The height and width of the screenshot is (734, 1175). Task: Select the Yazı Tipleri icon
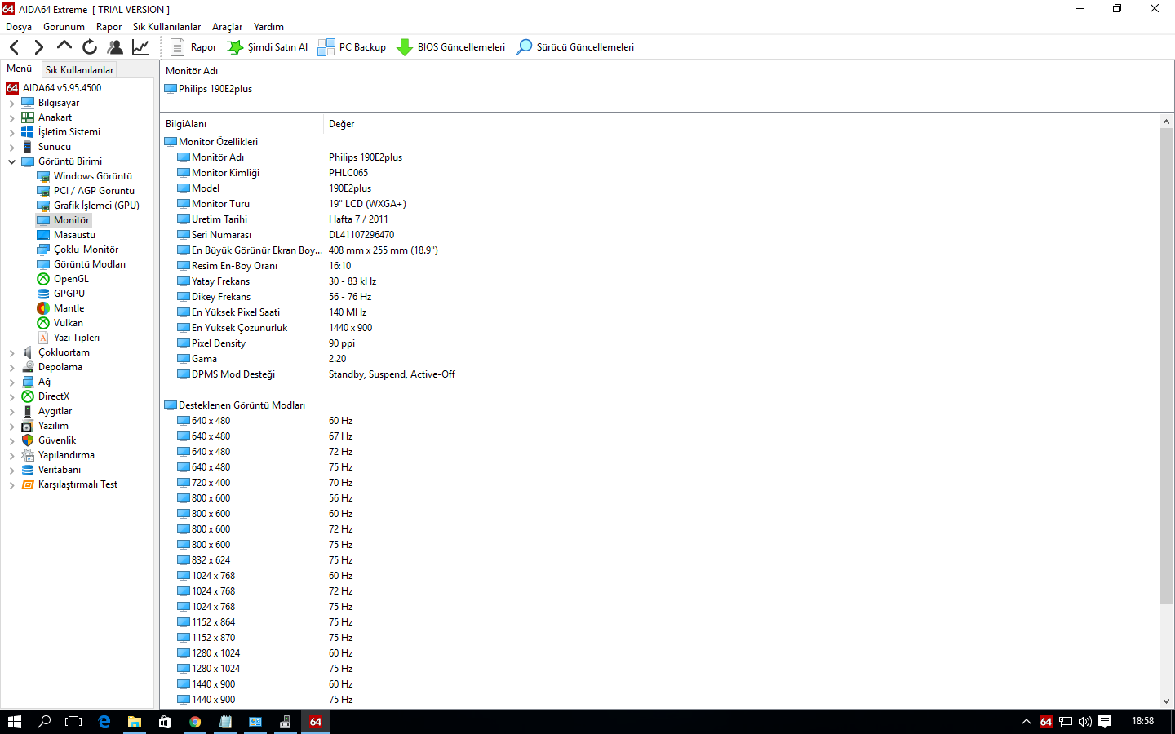(43, 338)
